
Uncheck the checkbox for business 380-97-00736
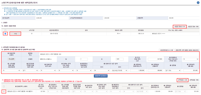pos(5,34)
